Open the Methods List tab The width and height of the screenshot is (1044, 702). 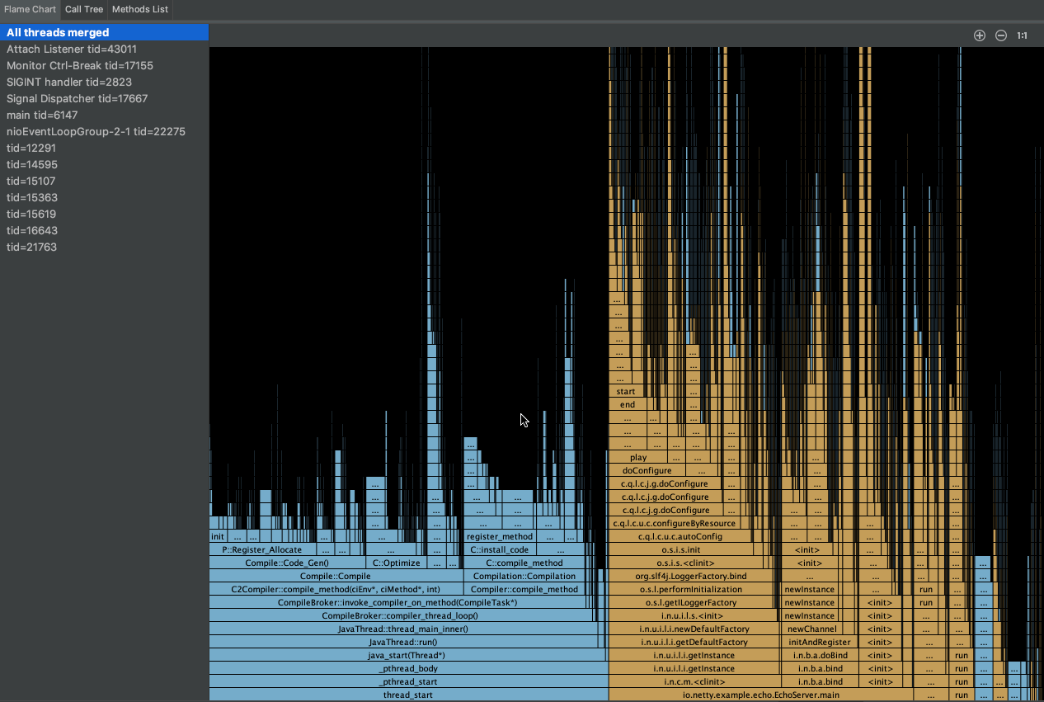(x=139, y=9)
